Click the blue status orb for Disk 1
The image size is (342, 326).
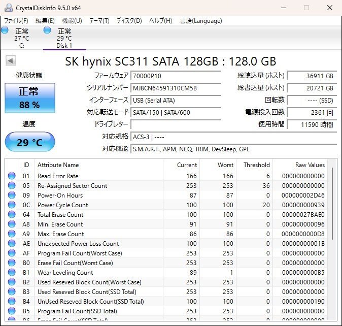coord(47,30)
